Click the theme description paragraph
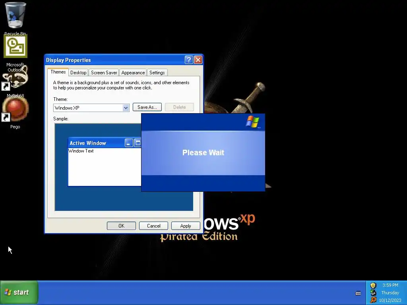 (121, 85)
